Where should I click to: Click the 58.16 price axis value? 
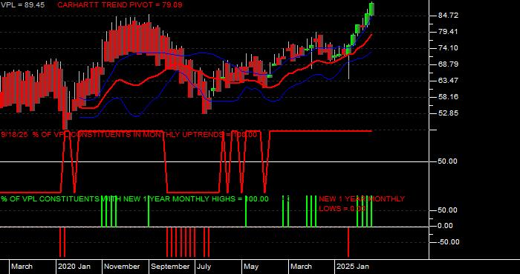click(x=448, y=97)
